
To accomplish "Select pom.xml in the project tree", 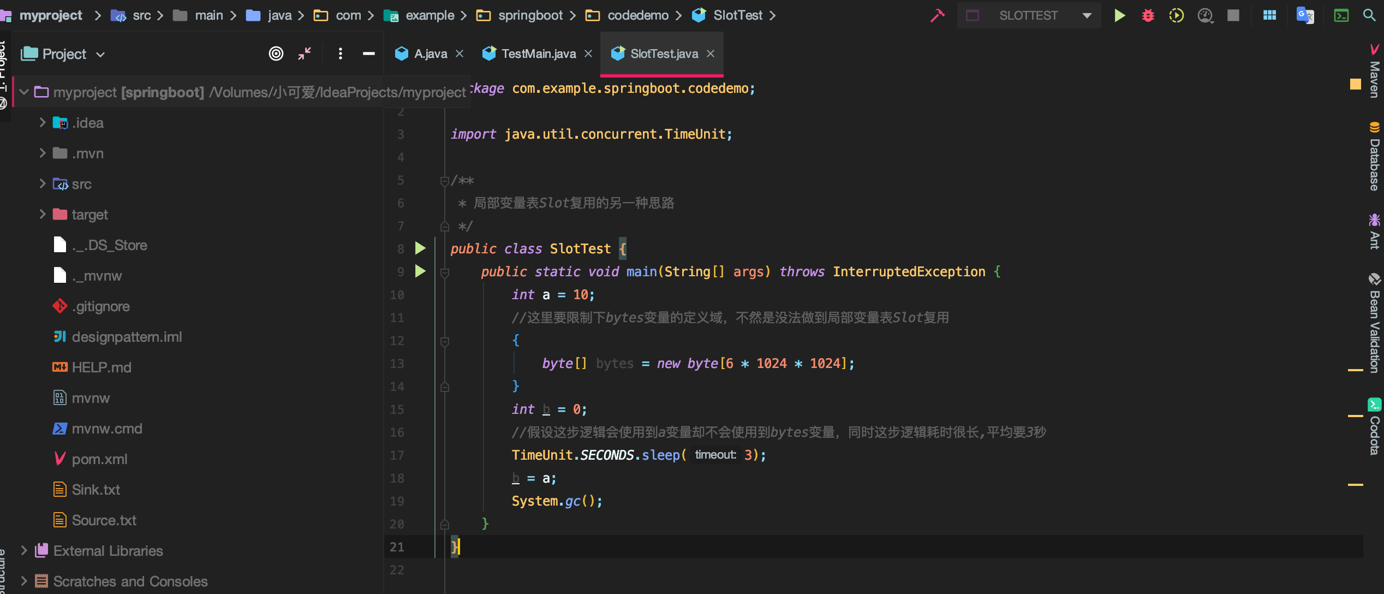I will [99, 459].
